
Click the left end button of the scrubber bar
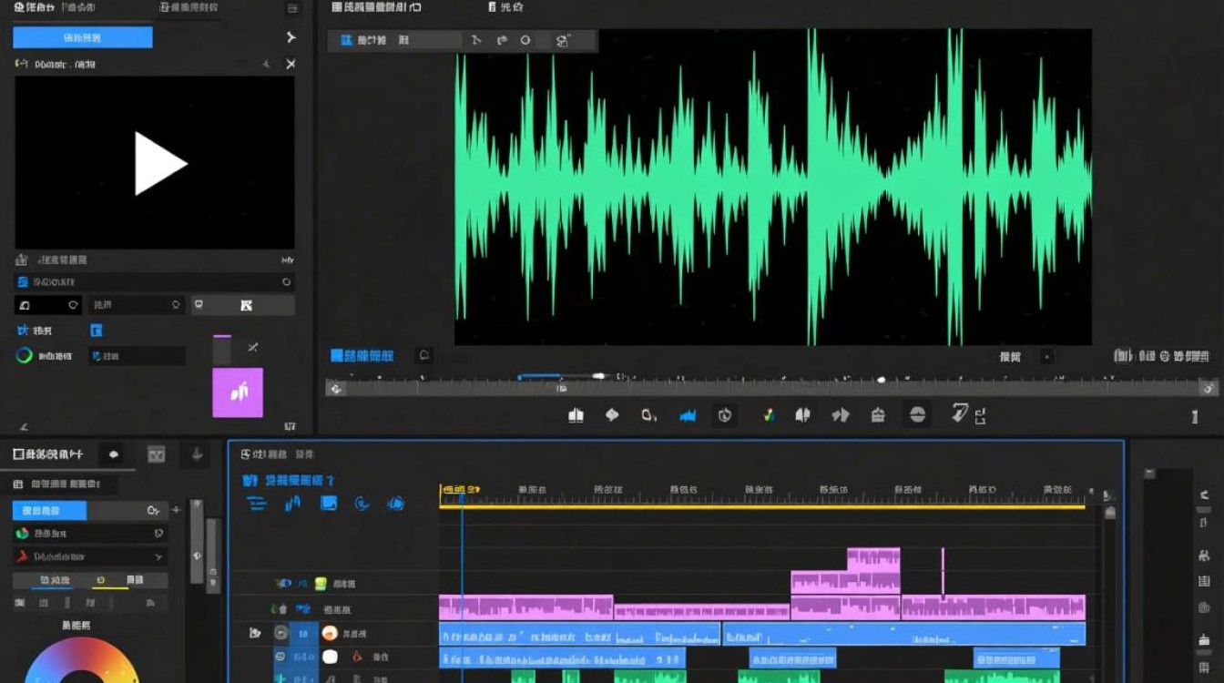coord(336,389)
